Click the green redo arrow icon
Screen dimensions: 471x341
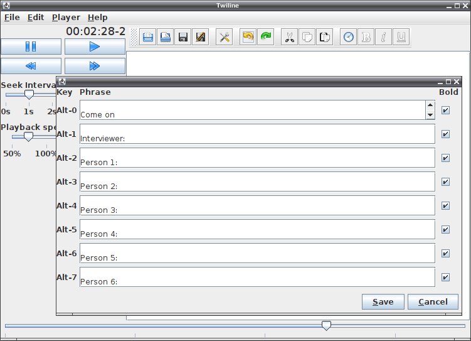[265, 37]
